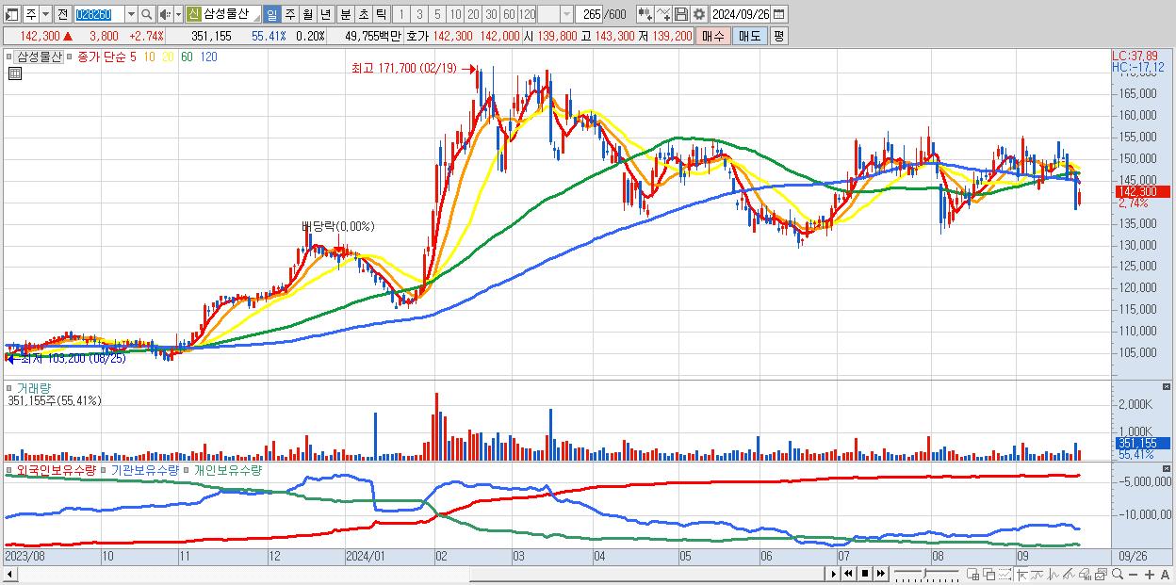Click scrollbar right arrow at chart bottom

click(x=833, y=574)
